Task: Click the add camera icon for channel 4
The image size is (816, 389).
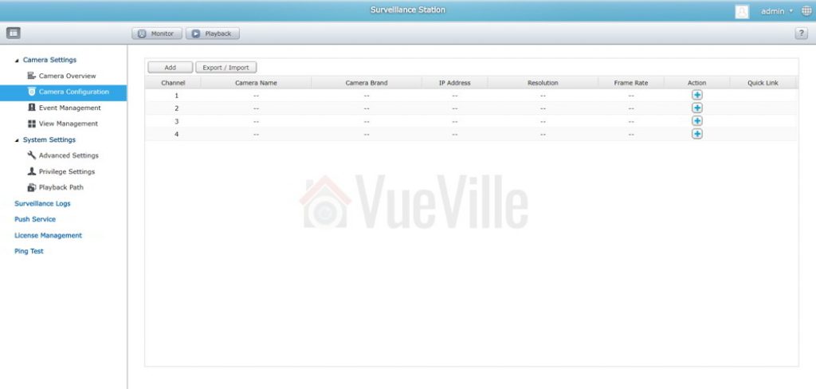Action: (x=696, y=134)
